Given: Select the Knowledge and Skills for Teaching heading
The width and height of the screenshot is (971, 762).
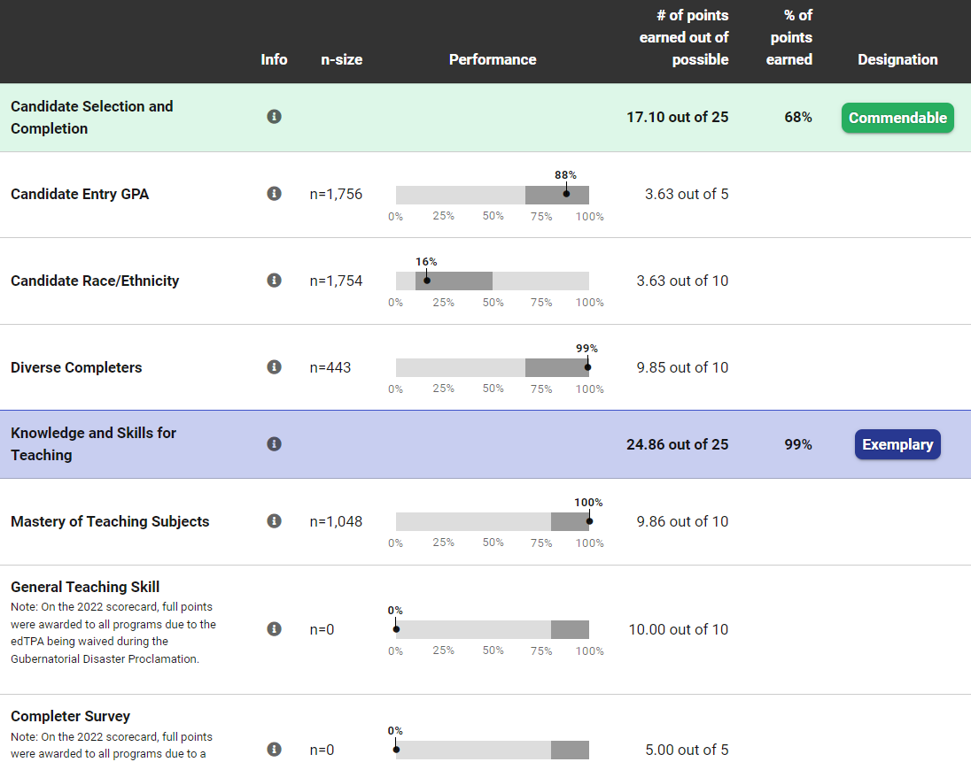Looking at the screenshot, I should click(x=93, y=443).
